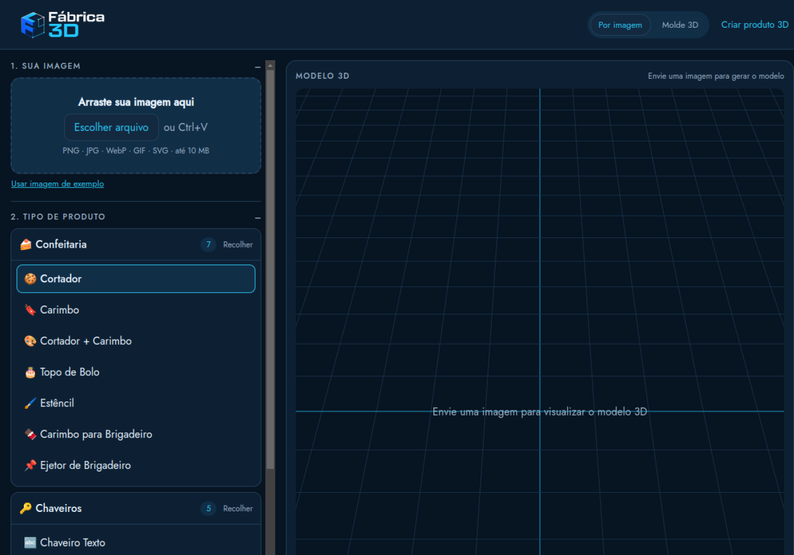Click the 'Envie uma imagem para visualizar o modelo 3D' placeholder

tap(540, 412)
